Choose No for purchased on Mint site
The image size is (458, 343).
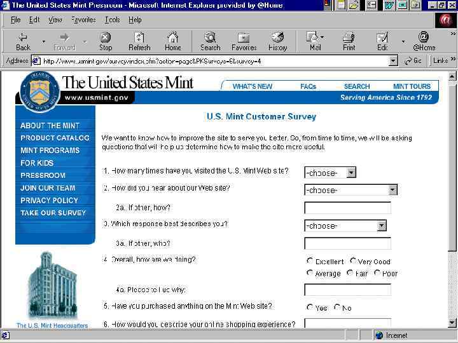[x=337, y=307]
